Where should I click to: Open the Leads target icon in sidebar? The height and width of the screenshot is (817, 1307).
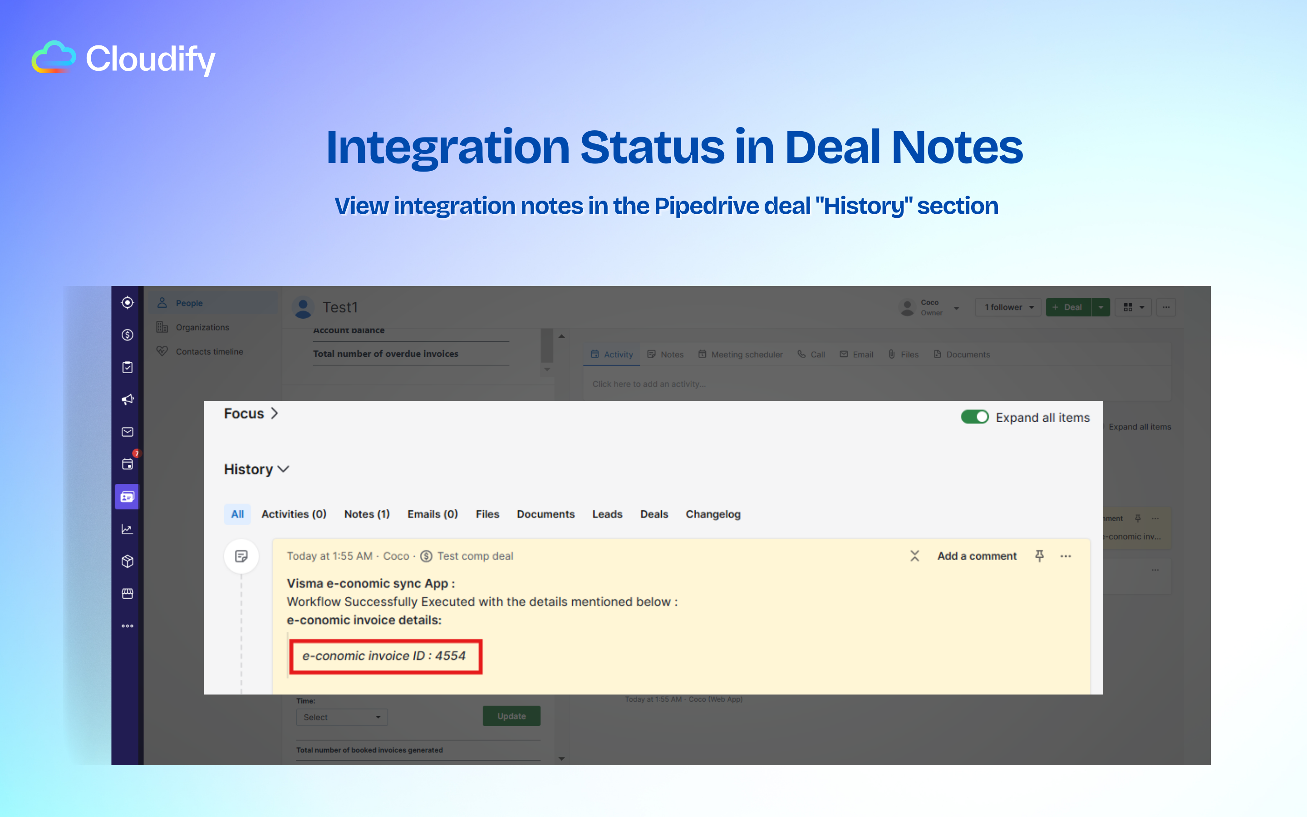(128, 303)
